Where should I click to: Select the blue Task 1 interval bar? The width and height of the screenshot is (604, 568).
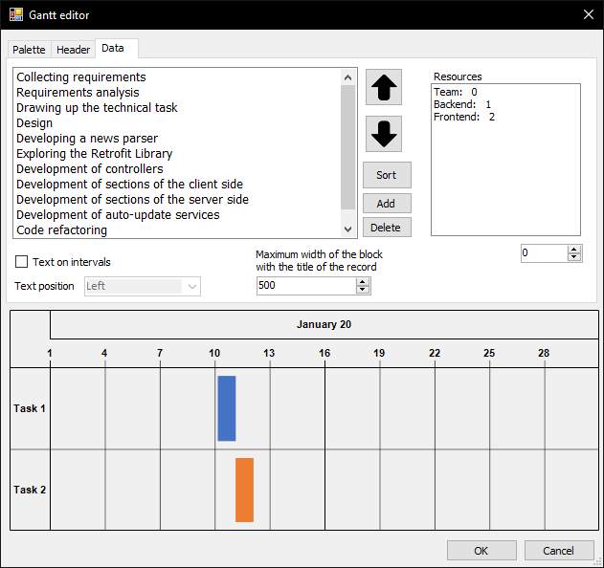pos(227,408)
